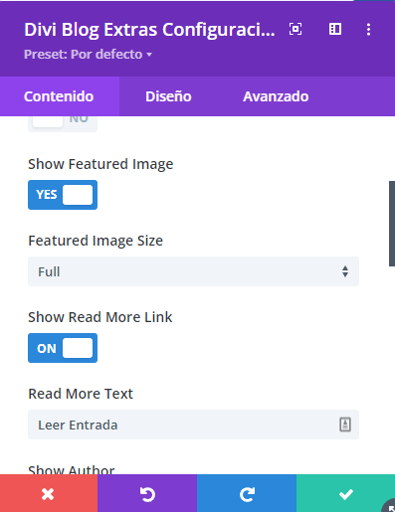Expand the Preset: Por defecto dropdown
The image size is (395, 512).
click(88, 54)
